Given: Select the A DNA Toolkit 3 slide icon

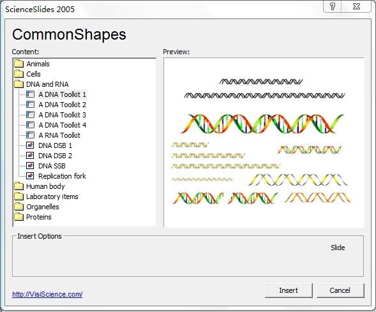Looking at the screenshot, I should (x=30, y=115).
